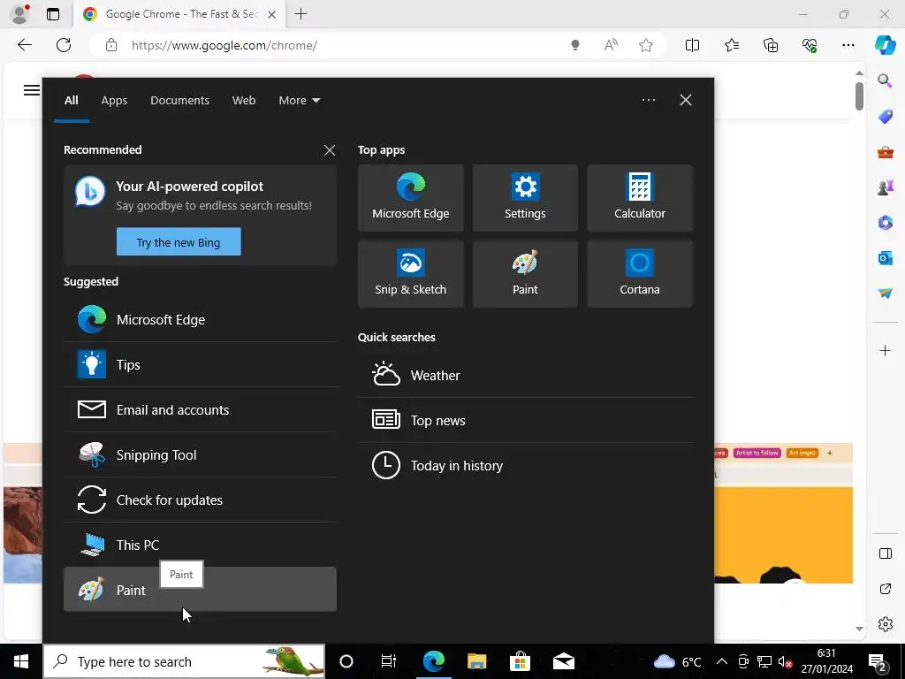Open Email and accounts suggestion
The height and width of the screenshot is (679, 905).
200,410
